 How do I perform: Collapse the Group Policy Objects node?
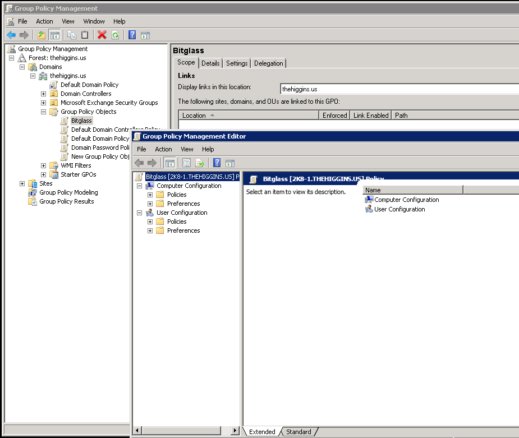pyautogui.click(x=43, y=111)
